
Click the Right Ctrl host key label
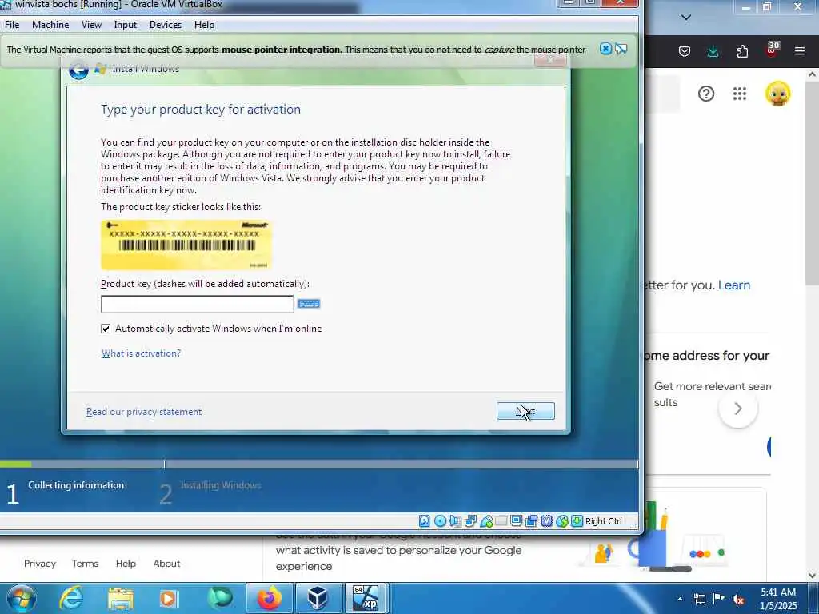pos(603,521)
